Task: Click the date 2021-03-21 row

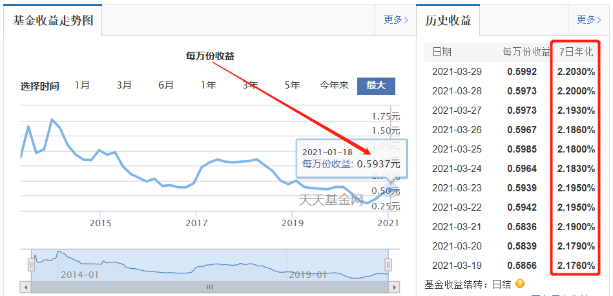Action: click(457, 227)
